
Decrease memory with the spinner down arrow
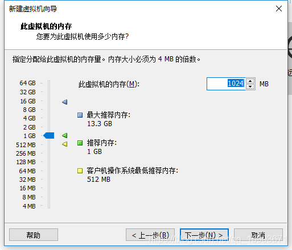[x=250, y=86]
